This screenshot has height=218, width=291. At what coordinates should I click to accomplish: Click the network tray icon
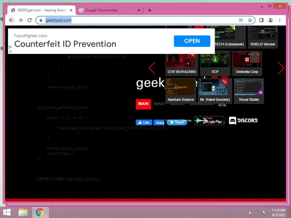coord(257,213)
